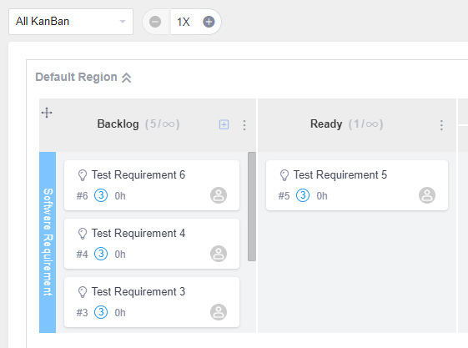Select the Software Requirement lane label
468x348 pixels.
48,242
